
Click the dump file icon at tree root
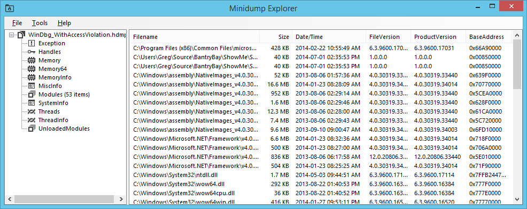21,35
